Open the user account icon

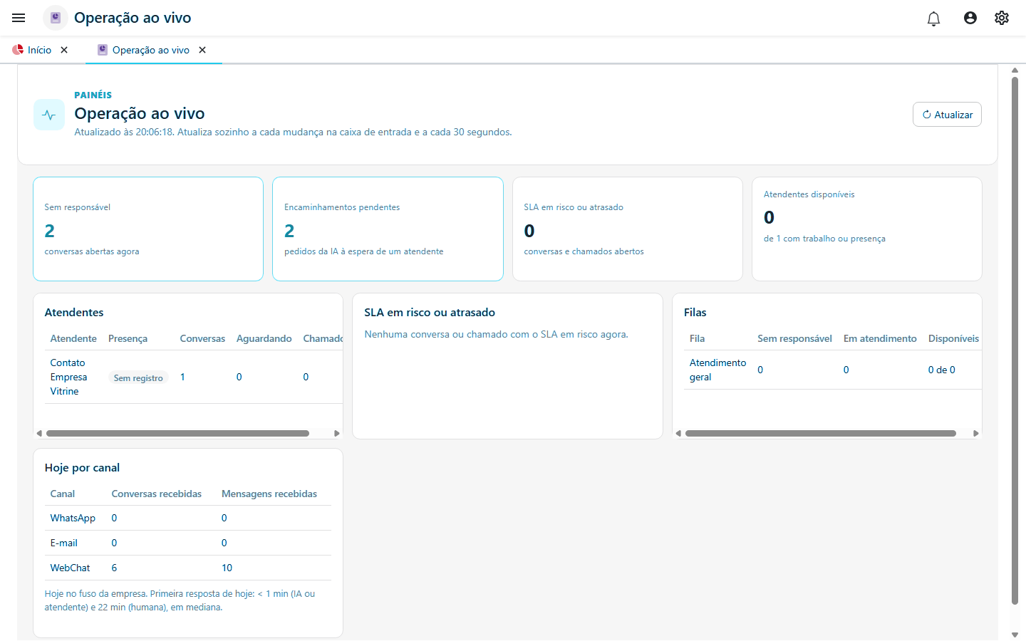coord(970,18)
